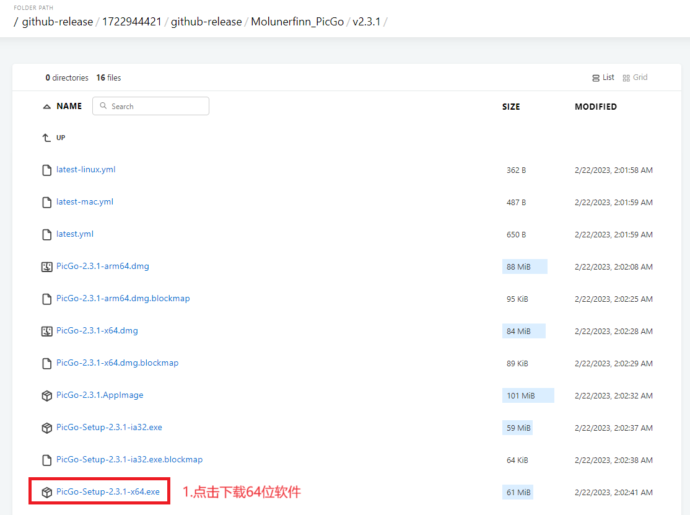The image size is (690, 515).
Task: Open second github-release breadcrumb after 1722944421
Action: coord(206,22)
